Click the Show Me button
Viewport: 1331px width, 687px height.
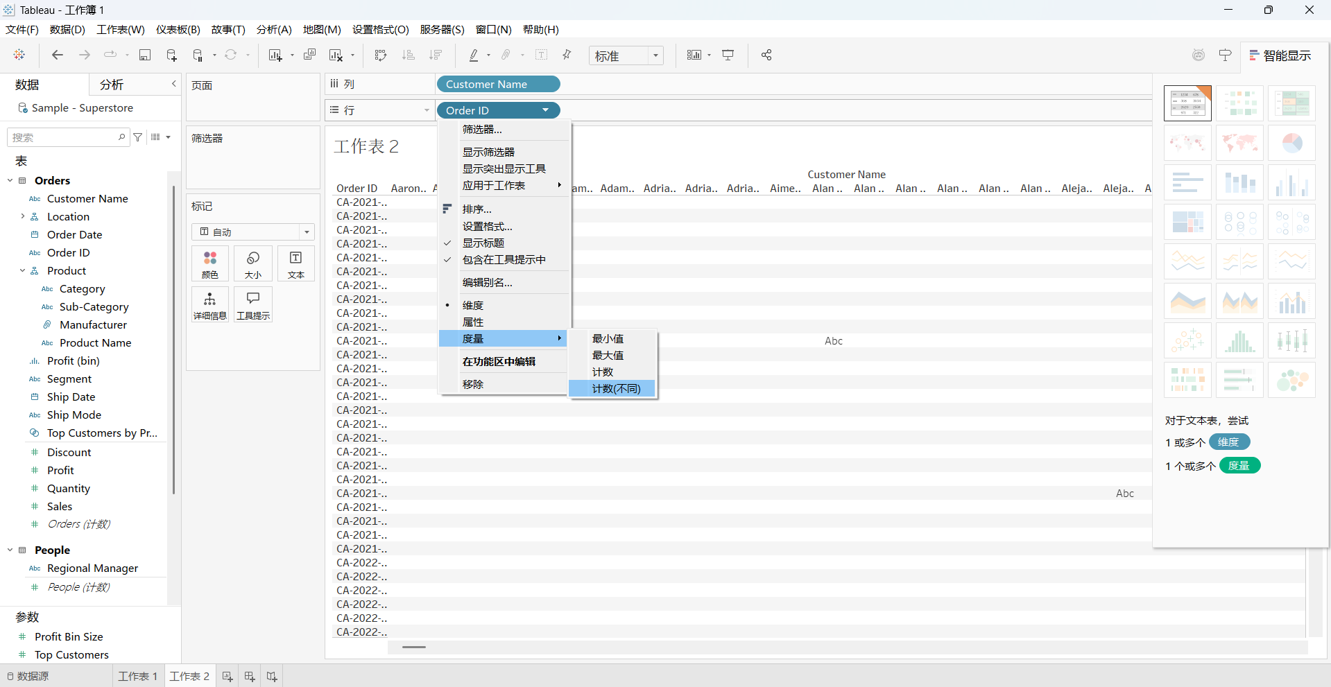coord(1280,55)
